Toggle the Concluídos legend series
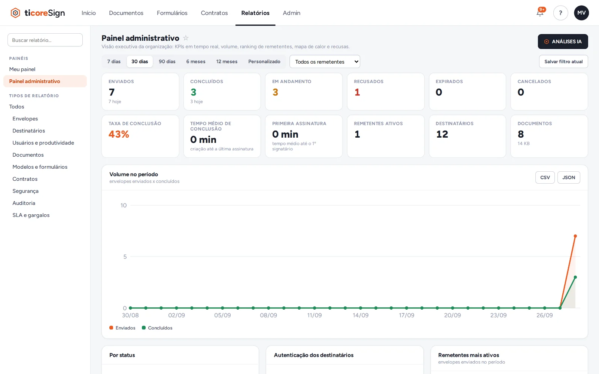Image resolution: width=599 pixels, height=374 pixels. (157, 328)
